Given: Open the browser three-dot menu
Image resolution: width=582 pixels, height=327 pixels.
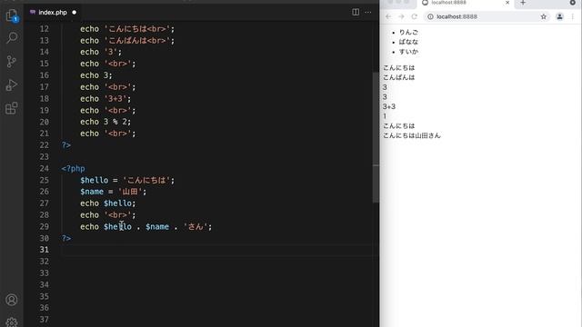Looking at the screenshot, I should 573,16.
